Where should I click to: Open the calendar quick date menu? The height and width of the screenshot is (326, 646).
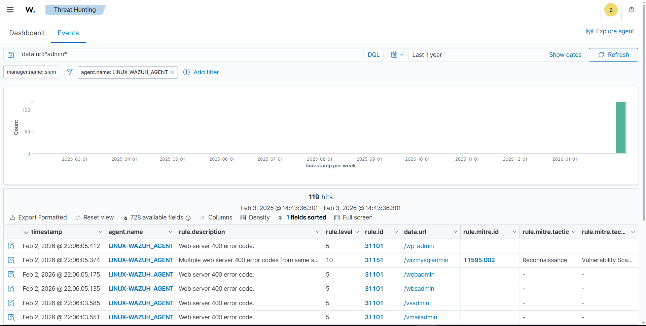coord(397,55)
